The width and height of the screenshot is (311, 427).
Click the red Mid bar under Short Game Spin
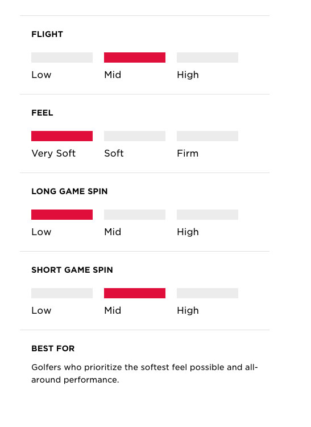(135, 293)
